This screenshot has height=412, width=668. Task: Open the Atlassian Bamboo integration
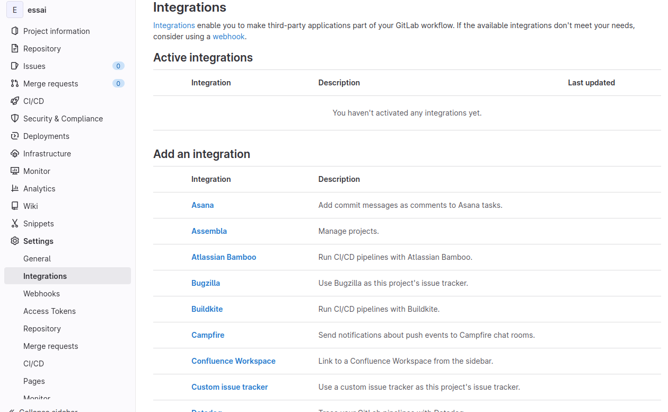[224, 257]
